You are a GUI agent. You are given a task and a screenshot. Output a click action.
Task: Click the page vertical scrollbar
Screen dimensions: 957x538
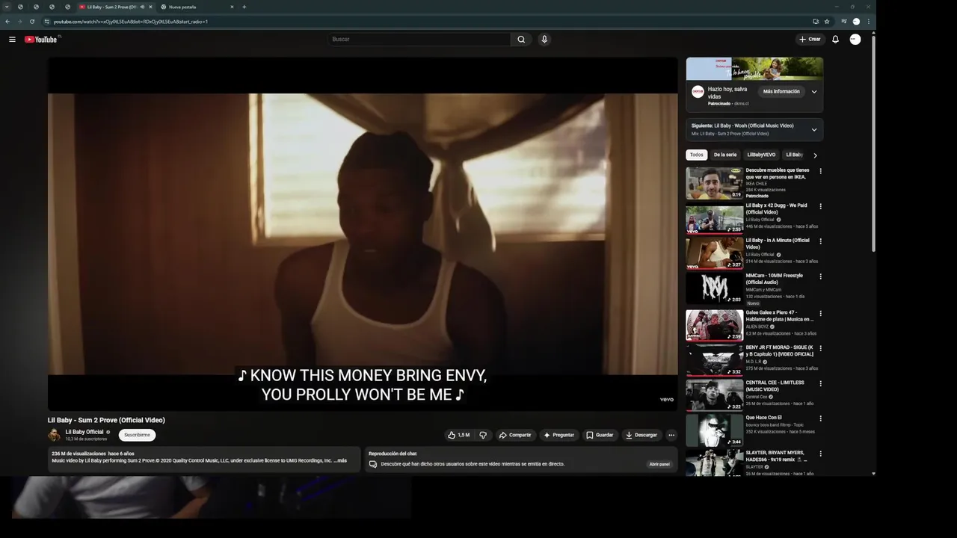click(x=873, y=142)
